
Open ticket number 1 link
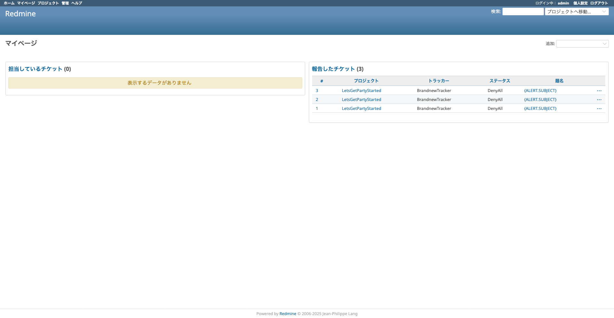coord(317,109)
